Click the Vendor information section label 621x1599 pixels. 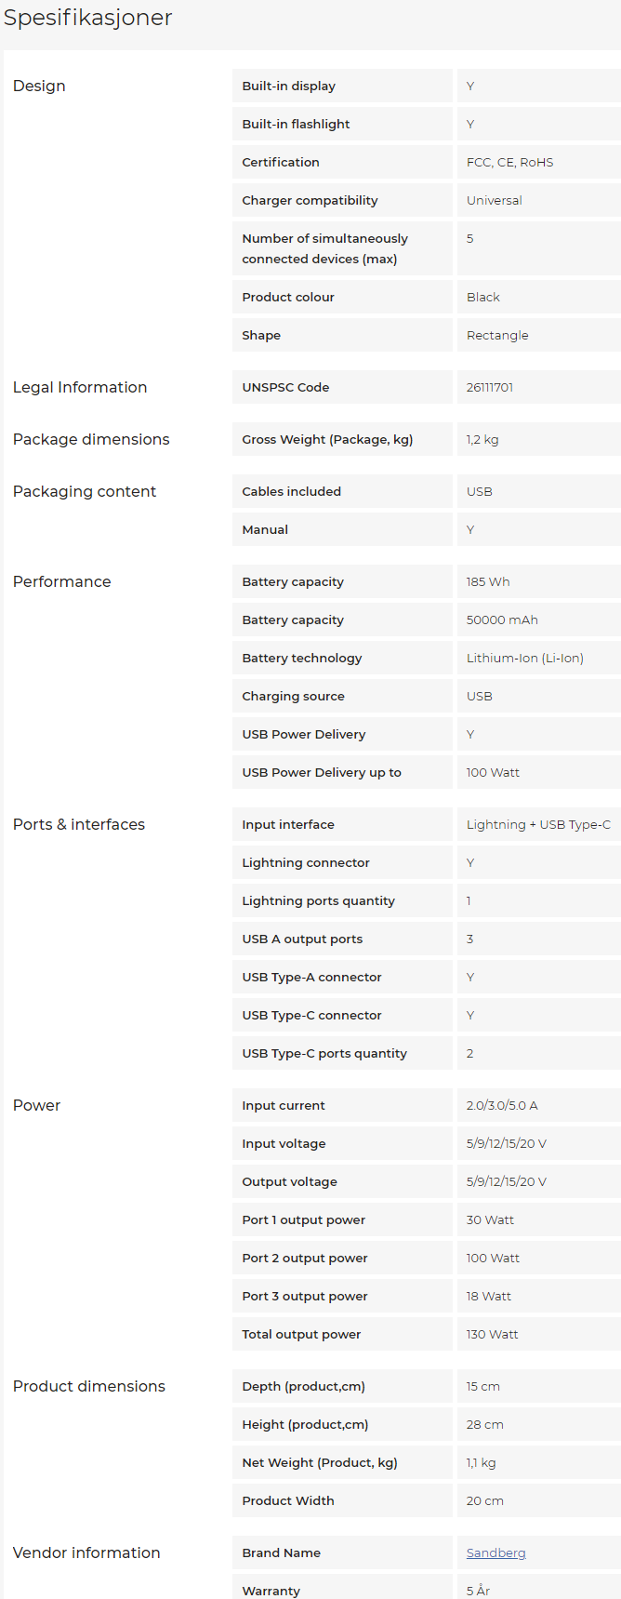[x=86, y=1552]
